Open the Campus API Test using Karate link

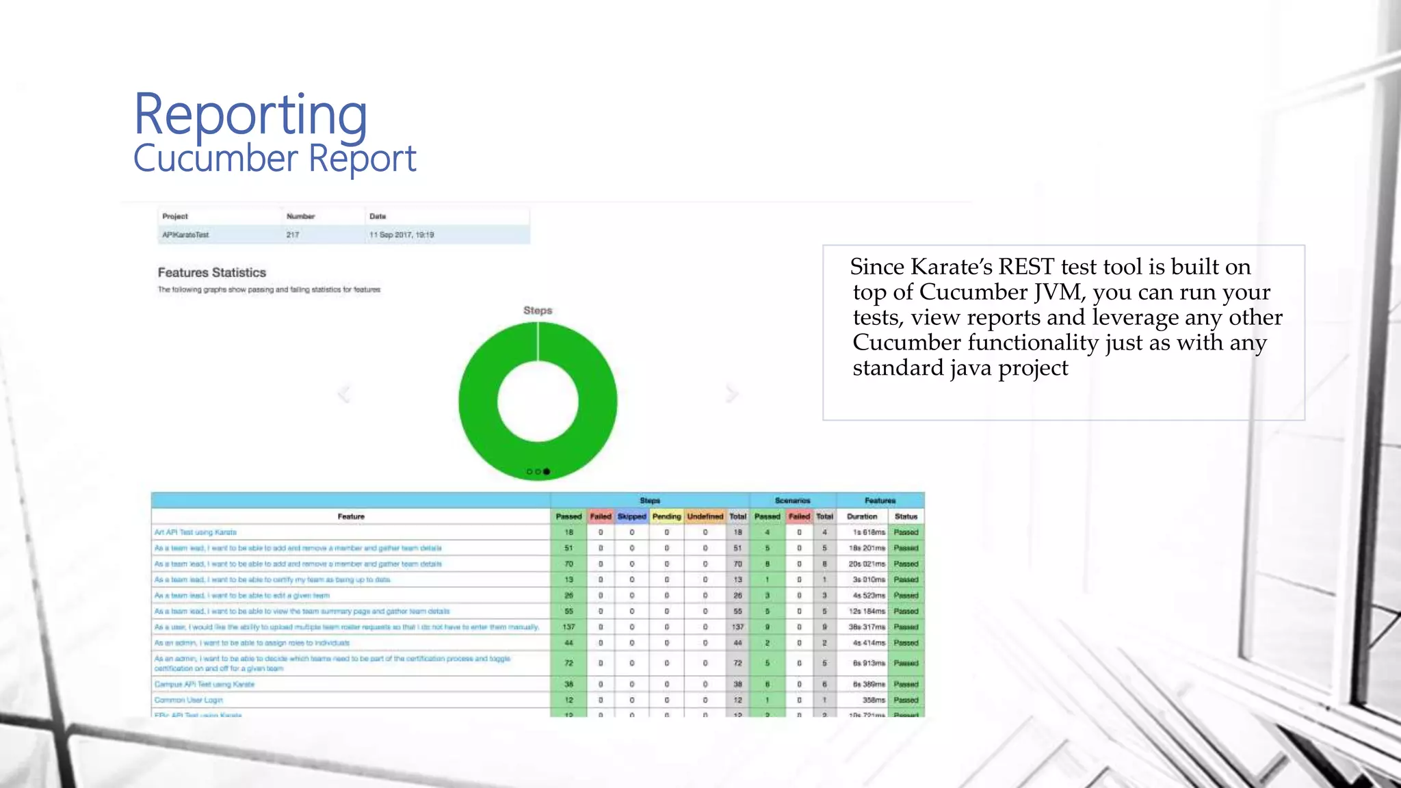click(205, 684)
